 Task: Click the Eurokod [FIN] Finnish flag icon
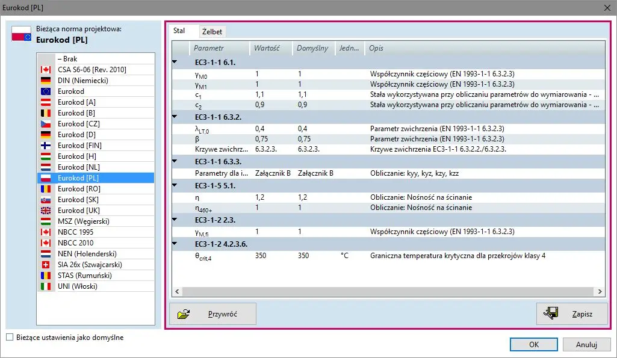[x=45, y=146]
